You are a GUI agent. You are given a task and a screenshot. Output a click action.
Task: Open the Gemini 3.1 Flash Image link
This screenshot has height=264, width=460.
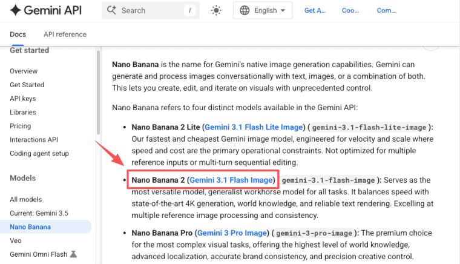(231, 180)
